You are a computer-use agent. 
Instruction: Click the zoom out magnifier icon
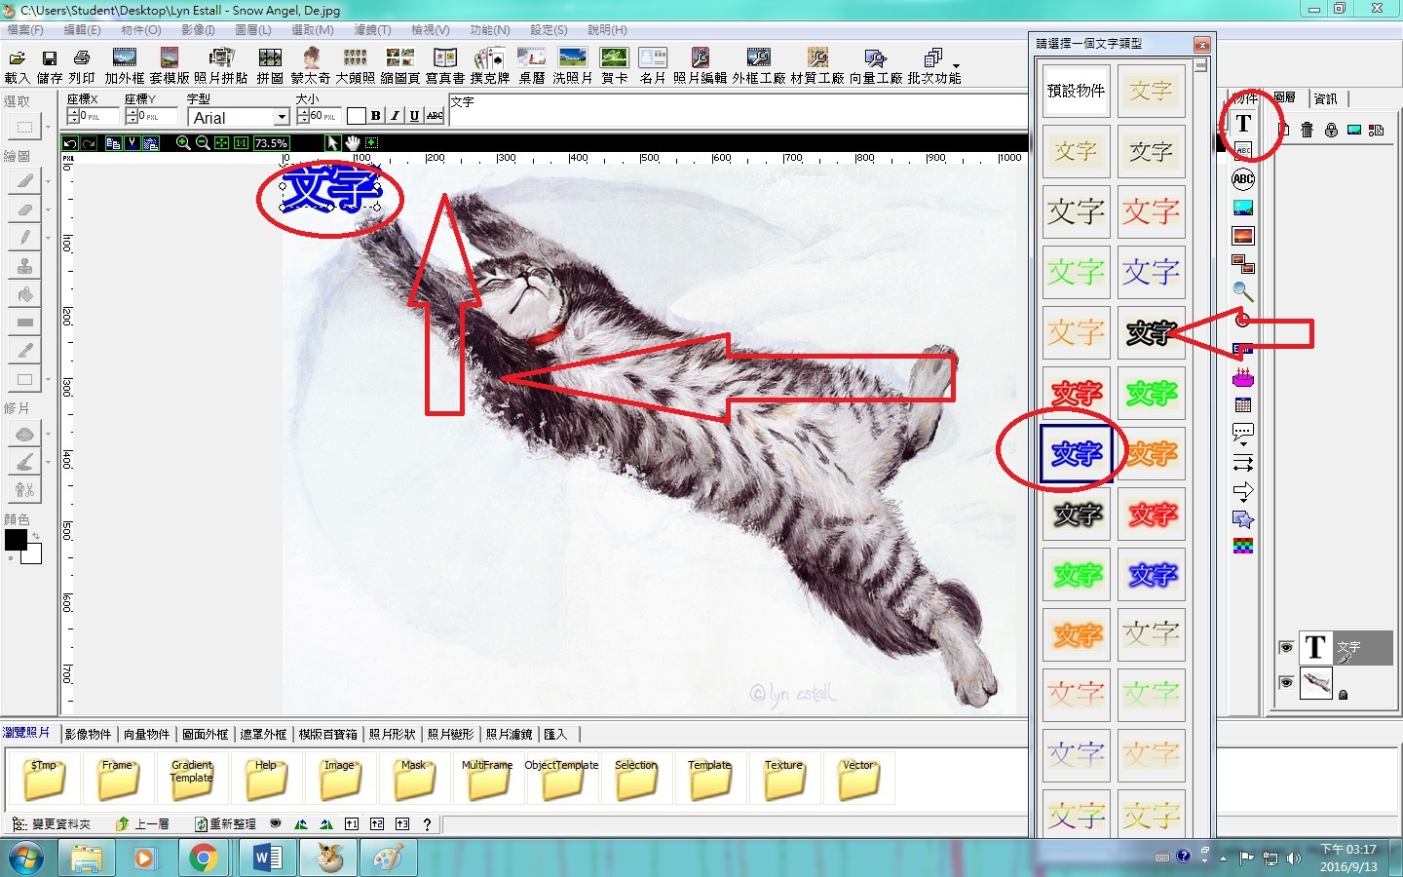(x=202, y=143)
